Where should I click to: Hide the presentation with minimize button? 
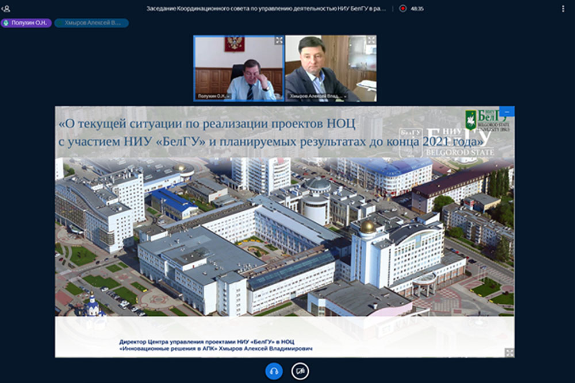(507, 111)
